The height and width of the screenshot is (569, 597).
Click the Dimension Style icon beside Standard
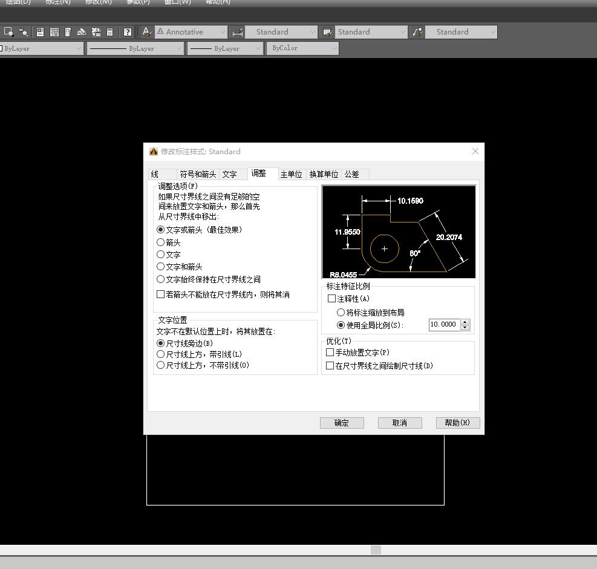[x=237, y=32]
